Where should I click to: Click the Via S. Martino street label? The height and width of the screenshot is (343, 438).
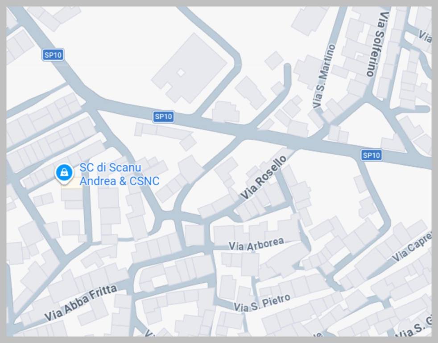(324, 76)
